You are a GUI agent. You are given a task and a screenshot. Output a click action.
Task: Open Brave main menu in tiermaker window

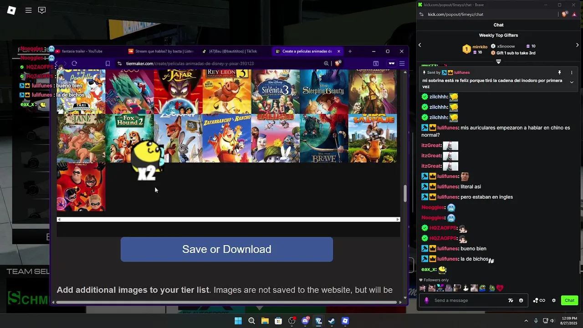pyautogui.click(x=402, y=63)
